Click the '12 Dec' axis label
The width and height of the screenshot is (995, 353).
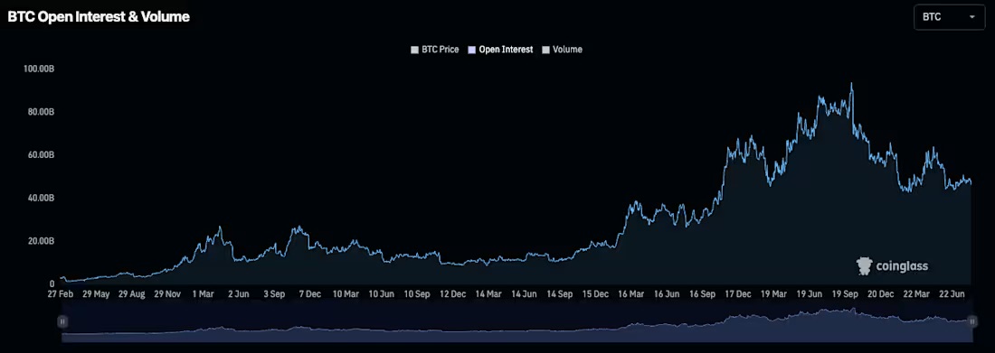pyautogui.click(x=454, y=294)
